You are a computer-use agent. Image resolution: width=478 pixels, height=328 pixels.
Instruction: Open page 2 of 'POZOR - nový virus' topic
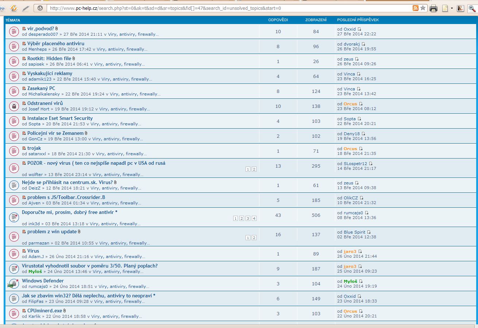(x=254, y=169)
